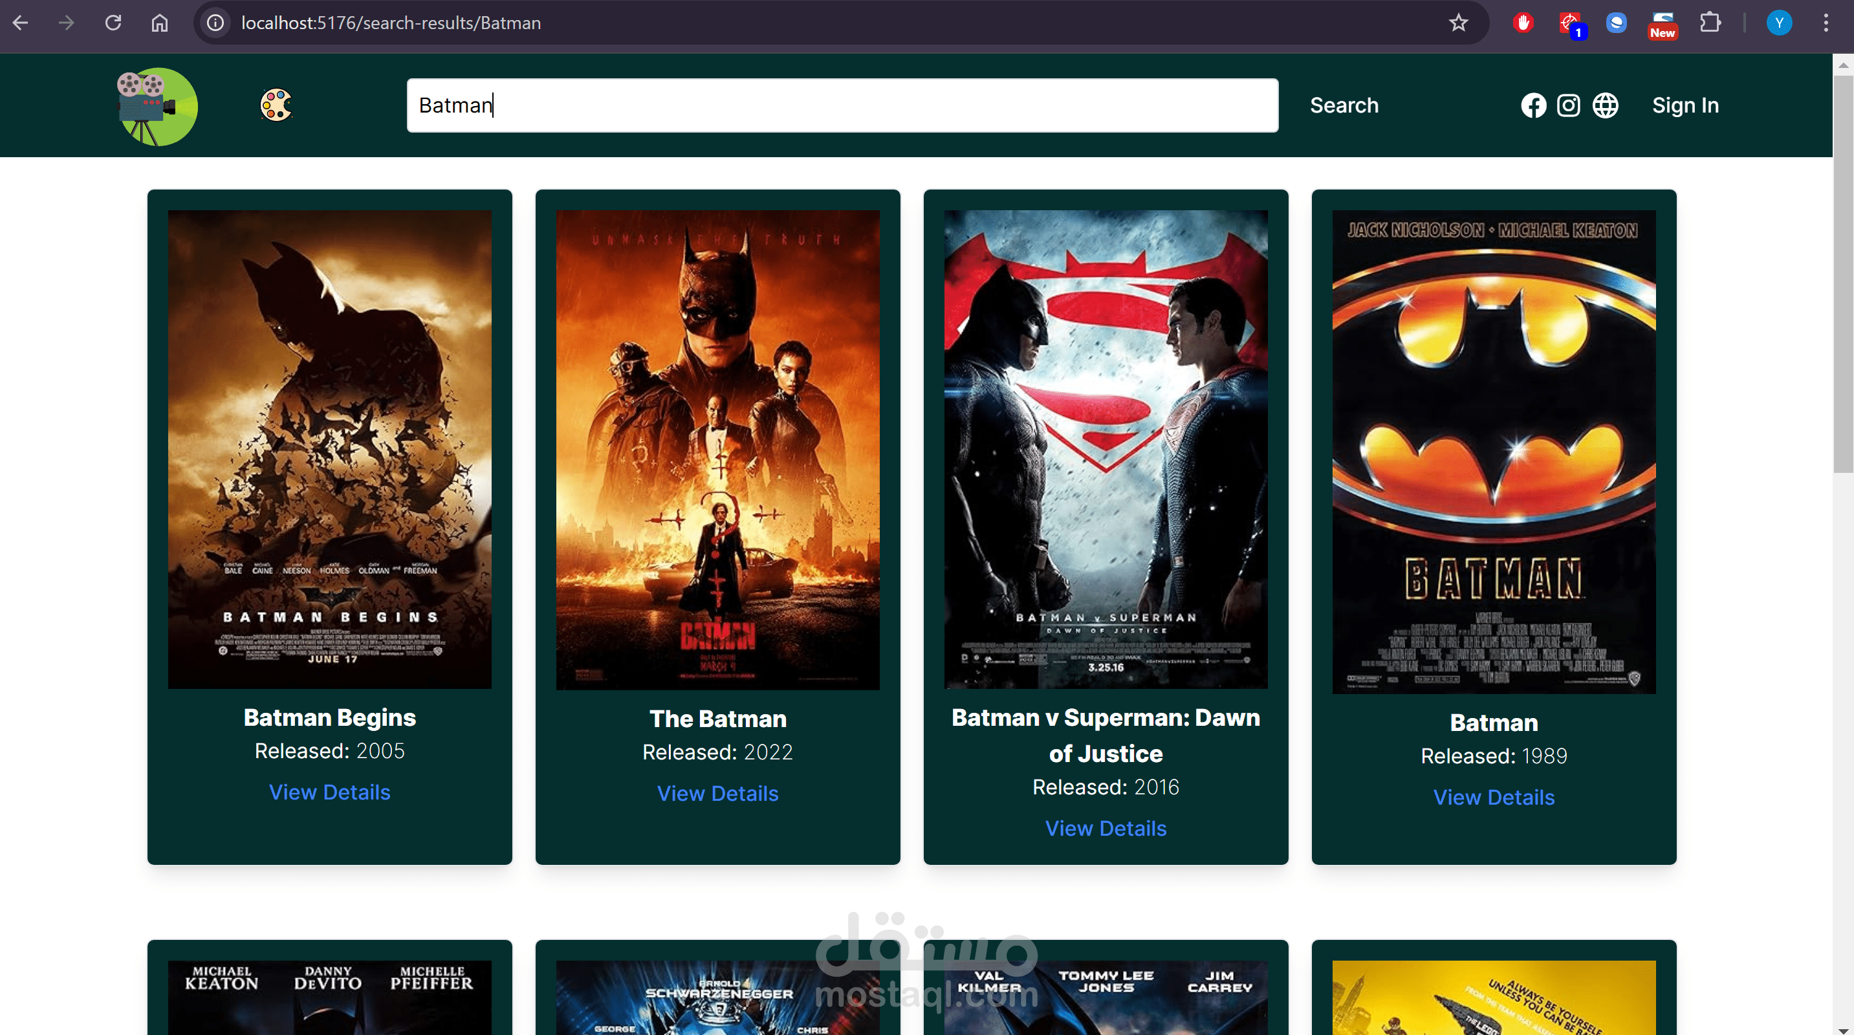Navigate back with the back arrow
Viewport: 1854px width, 1035px height.
point(21,22)
